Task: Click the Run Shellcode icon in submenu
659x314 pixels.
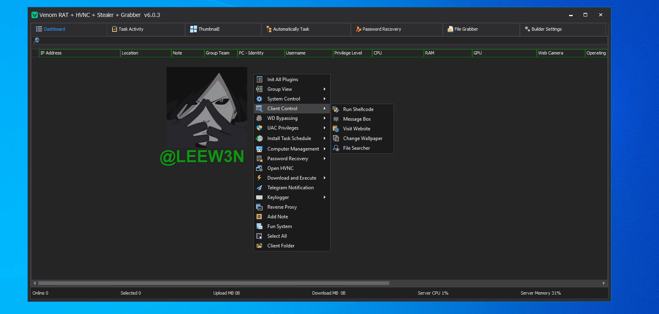Action: click(336, 109)
